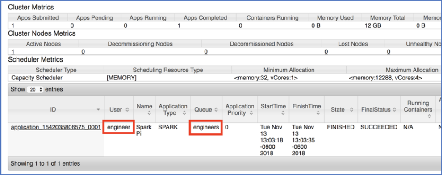This screenshot has width=443, height=175.
Task: Open application_1542035806575_0001 link
Action: (x=56, y=127)
